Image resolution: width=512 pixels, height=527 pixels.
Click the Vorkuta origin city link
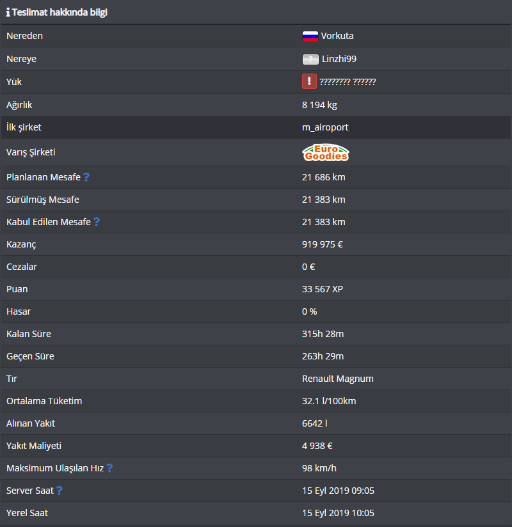point(337,36)
